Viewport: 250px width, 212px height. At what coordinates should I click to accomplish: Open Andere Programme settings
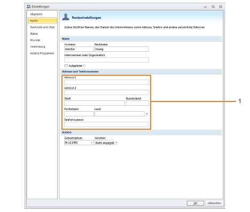(x=42, y=53)
